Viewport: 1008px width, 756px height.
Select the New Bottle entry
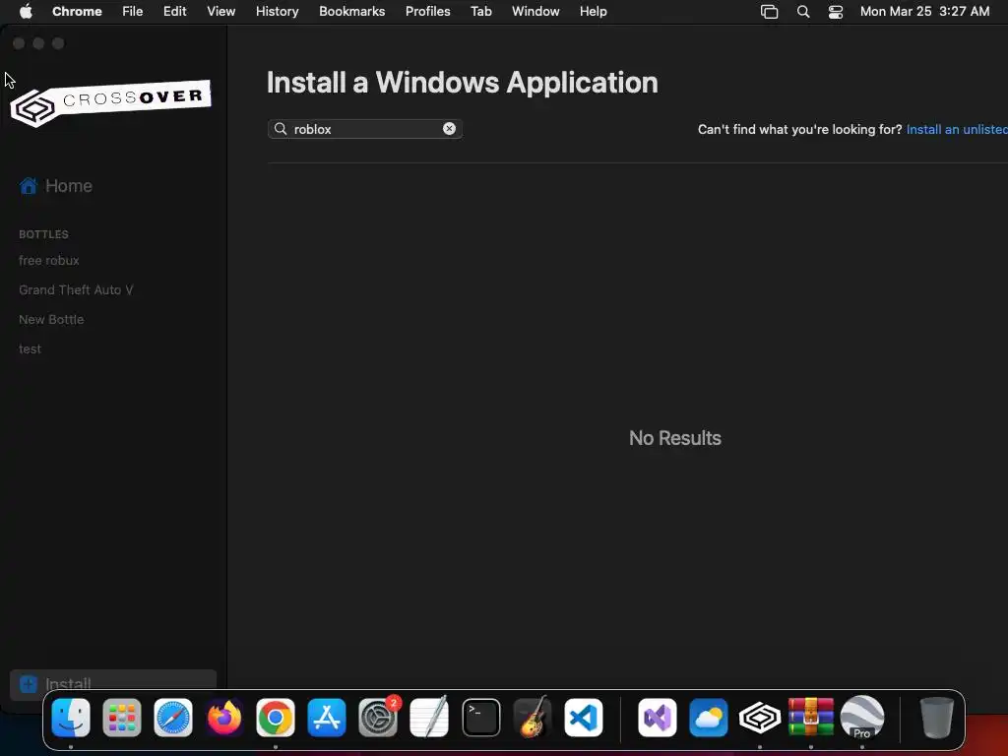click(x=51, y=320)
